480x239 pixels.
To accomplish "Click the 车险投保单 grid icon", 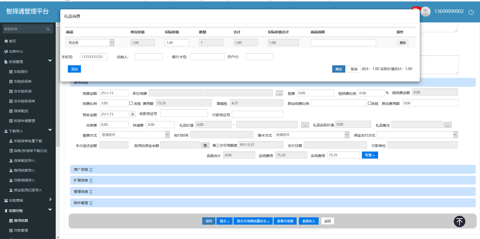I will click(x=11, y=82).
